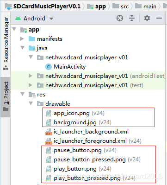Expand the (test) package node
This screenshot has height=185, width=167.
pyautogui.click(x=31, y=85)
